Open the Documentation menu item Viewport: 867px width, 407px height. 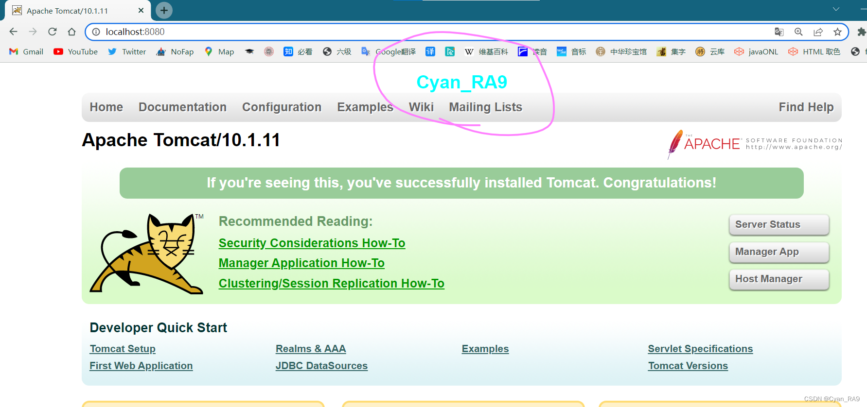182,107
